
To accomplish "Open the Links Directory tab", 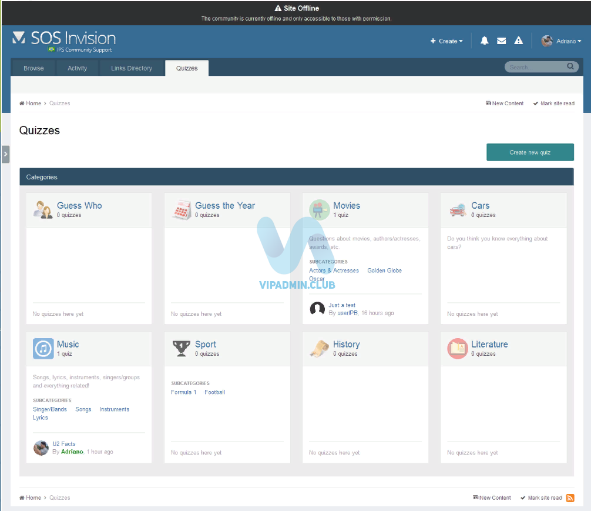I will pos(132,68).
